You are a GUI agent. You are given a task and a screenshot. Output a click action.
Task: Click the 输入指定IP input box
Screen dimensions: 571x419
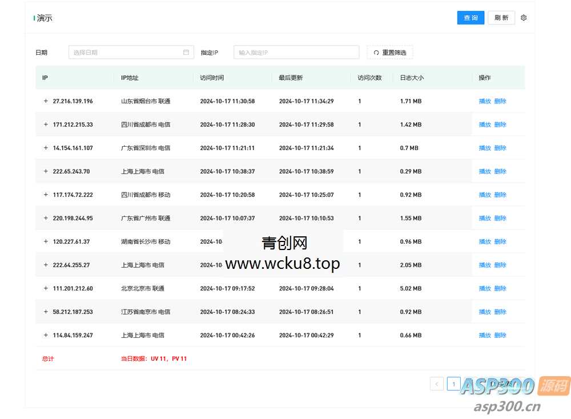(x=296, y=52)
